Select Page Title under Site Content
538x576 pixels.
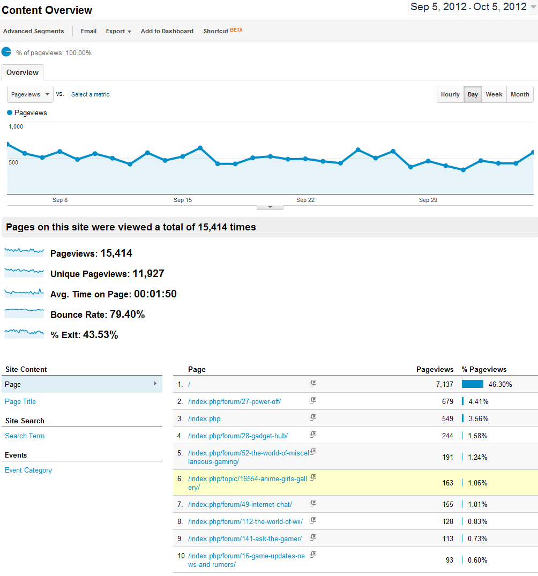(x=20, y=401)
